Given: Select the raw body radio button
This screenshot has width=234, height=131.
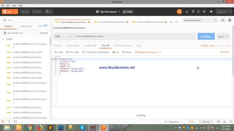Looking at the screenshot, I should (113, 52).
